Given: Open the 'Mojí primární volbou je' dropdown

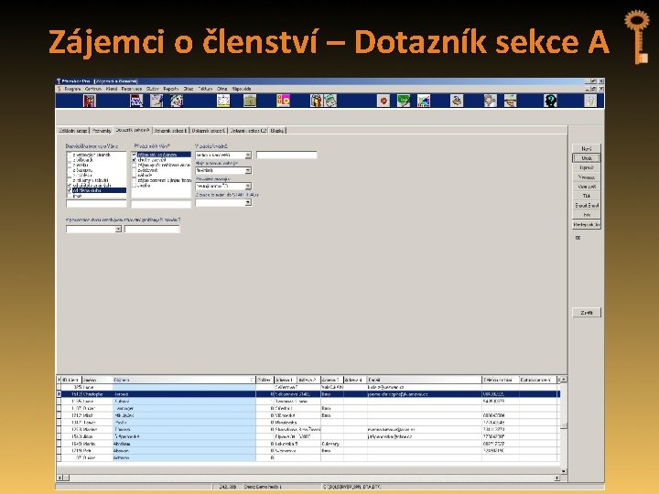Looking at the screenshot, I should [248, 170].
